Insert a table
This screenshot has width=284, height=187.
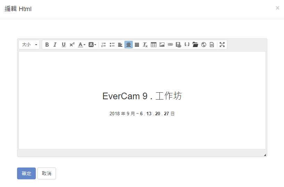154,45
